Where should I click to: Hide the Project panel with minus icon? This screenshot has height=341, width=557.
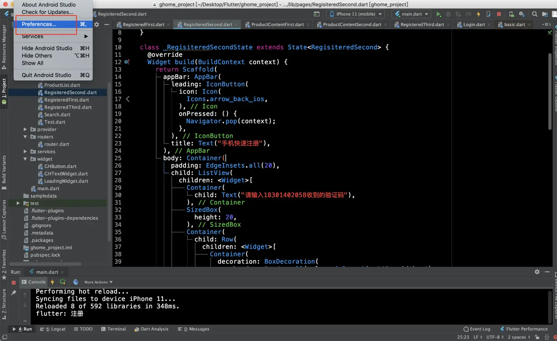point(107,24)
